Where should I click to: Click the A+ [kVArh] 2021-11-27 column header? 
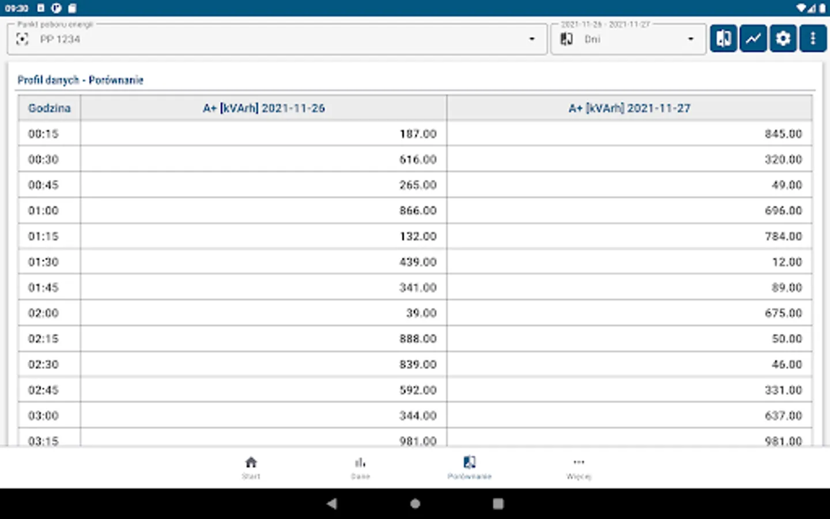pos(629,108)
